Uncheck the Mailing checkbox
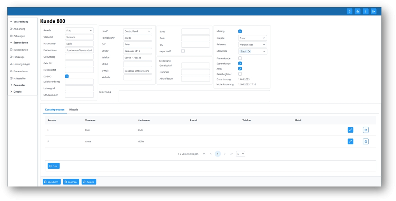Viewport: 396px width, 201px height. (240, 31)
